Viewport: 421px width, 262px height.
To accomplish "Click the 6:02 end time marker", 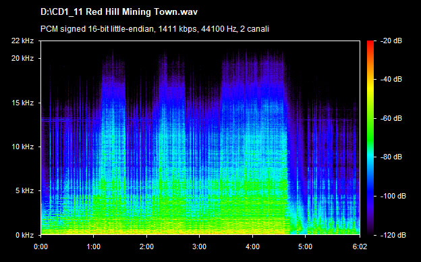I will coord(360,246).
